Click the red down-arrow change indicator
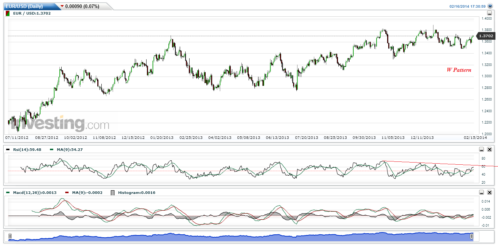 62,6
